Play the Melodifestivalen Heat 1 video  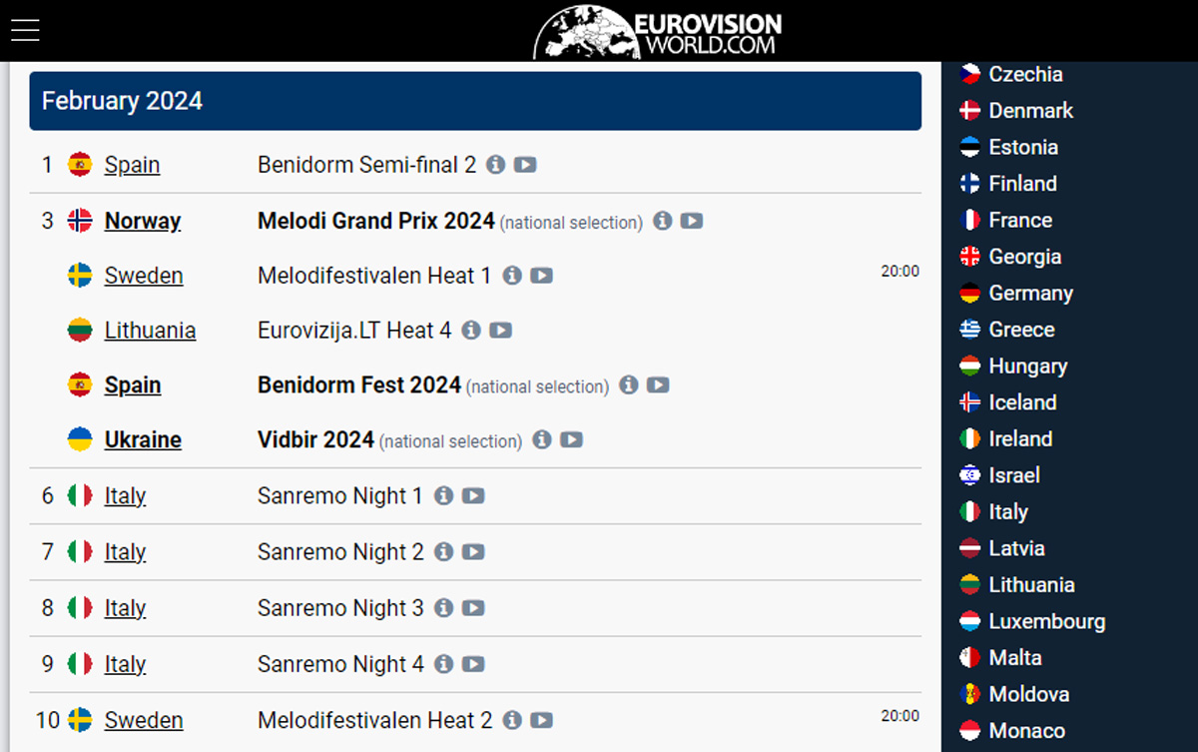(x=541, y=276)
